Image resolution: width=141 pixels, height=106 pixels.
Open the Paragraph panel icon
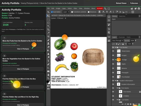[109, 32]
